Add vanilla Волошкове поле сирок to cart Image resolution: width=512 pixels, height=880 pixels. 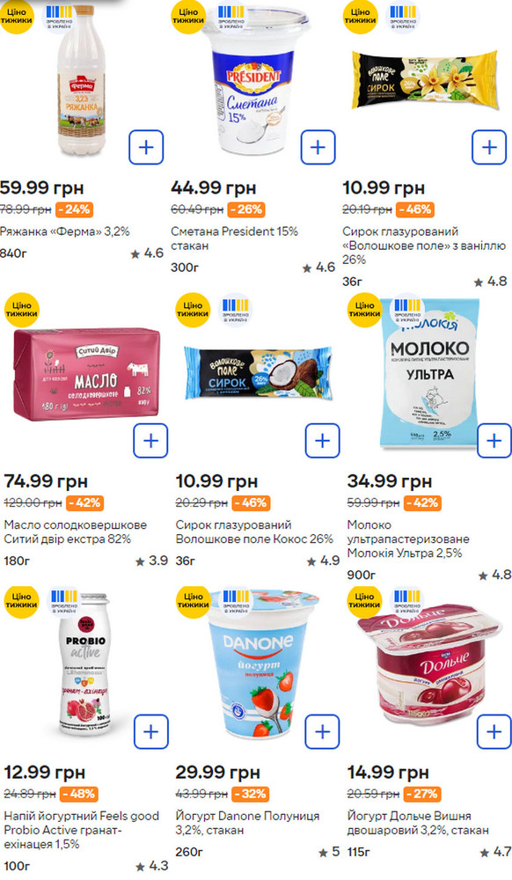(x=490, y=148)
